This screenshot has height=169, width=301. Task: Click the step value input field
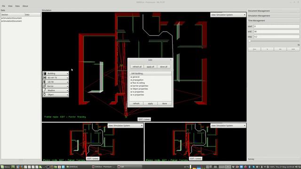(x=277, y=37)
